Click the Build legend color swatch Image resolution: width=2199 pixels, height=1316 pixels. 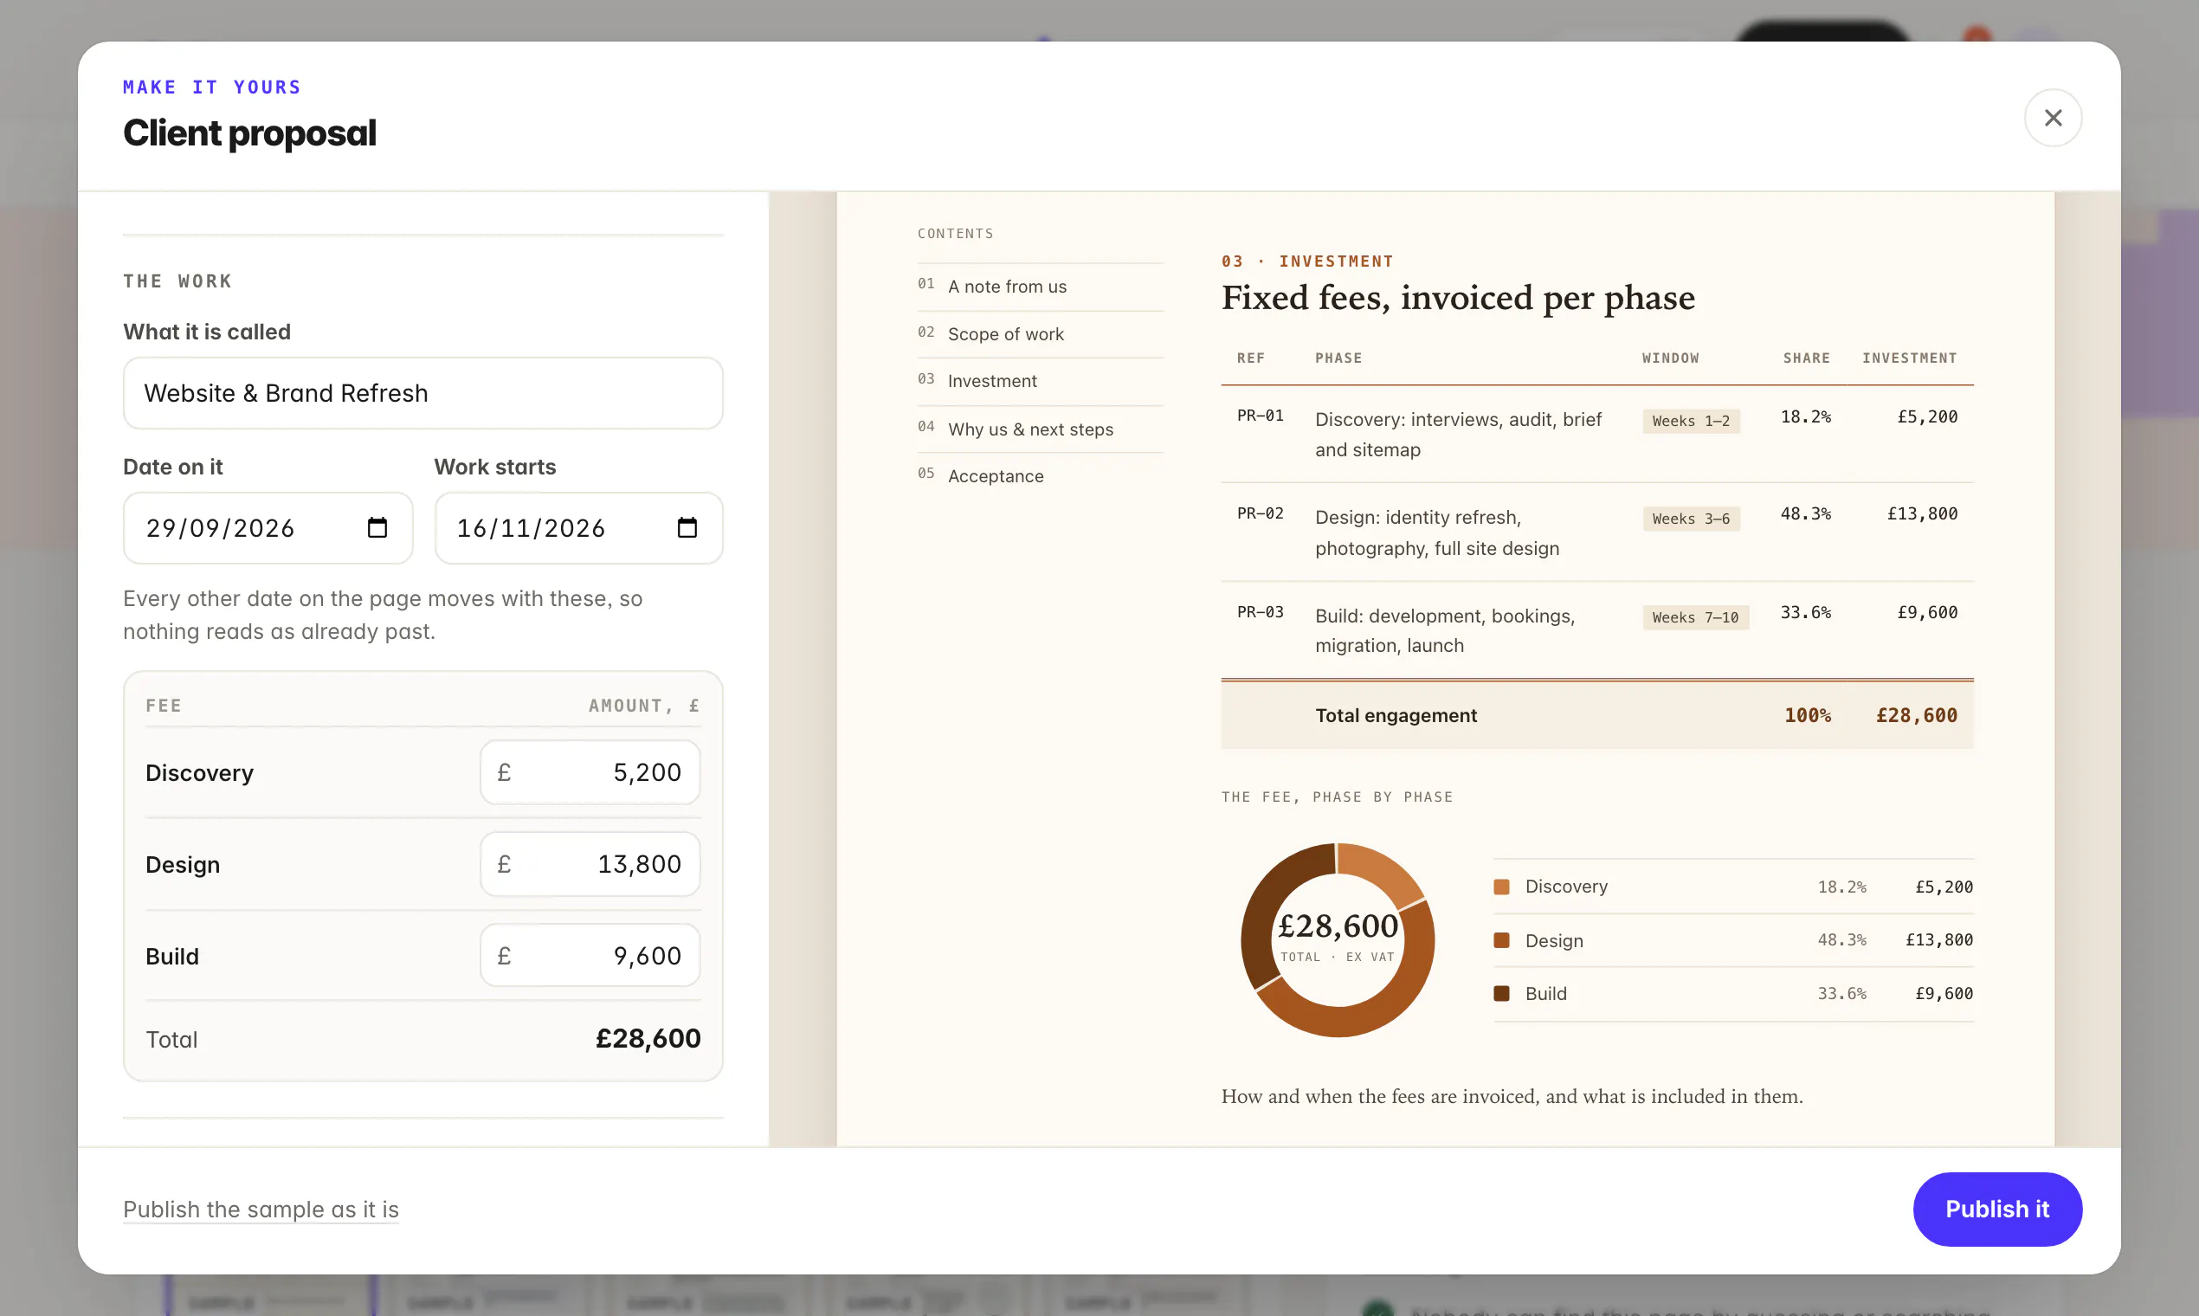[x=1501, y=993]
